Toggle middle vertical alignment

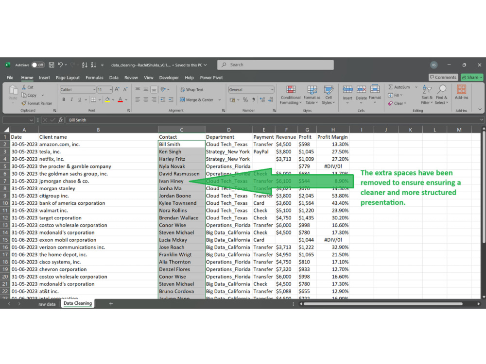(146, 89)
